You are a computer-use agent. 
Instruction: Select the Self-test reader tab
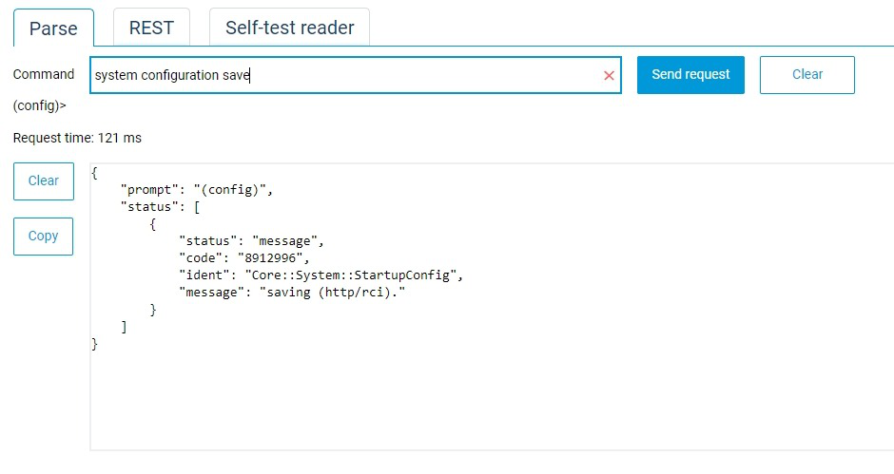289,28
